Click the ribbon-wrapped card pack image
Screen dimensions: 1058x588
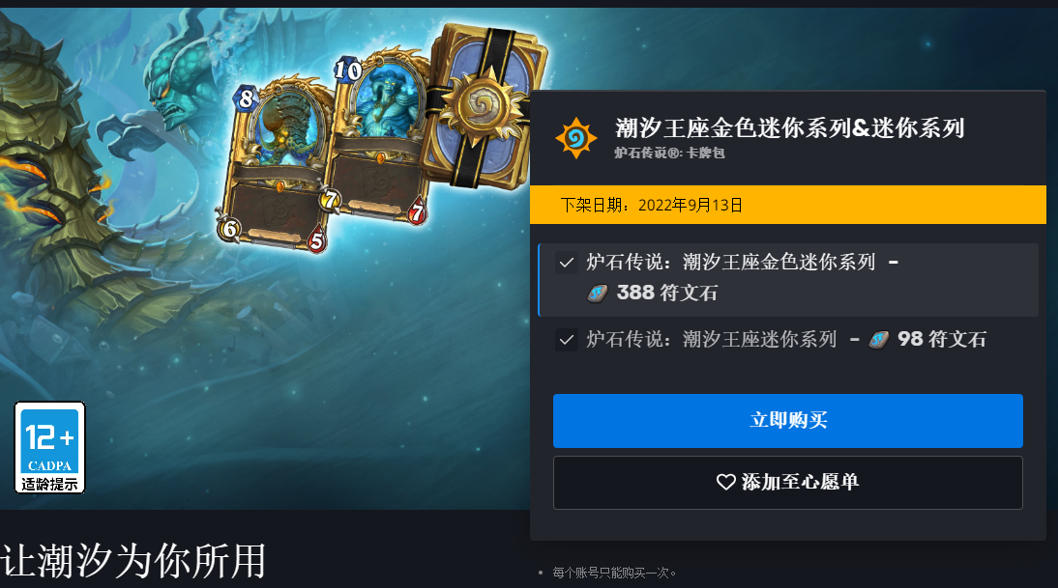coord(485,108)
